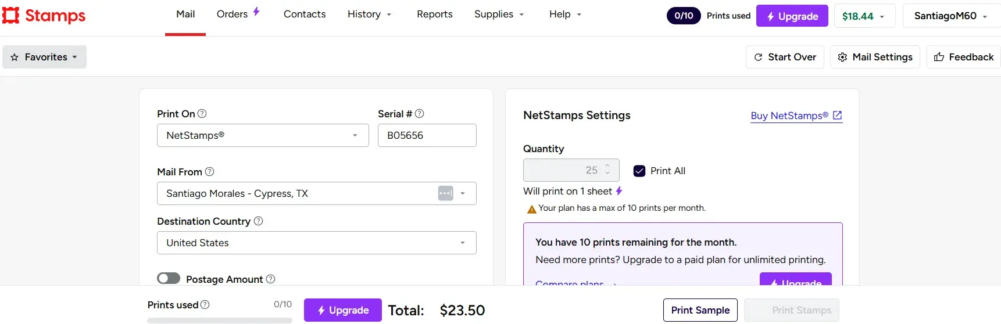Screen dimensions: 1001x324
Task: Click the Mail From help icon
Action: 210,172
